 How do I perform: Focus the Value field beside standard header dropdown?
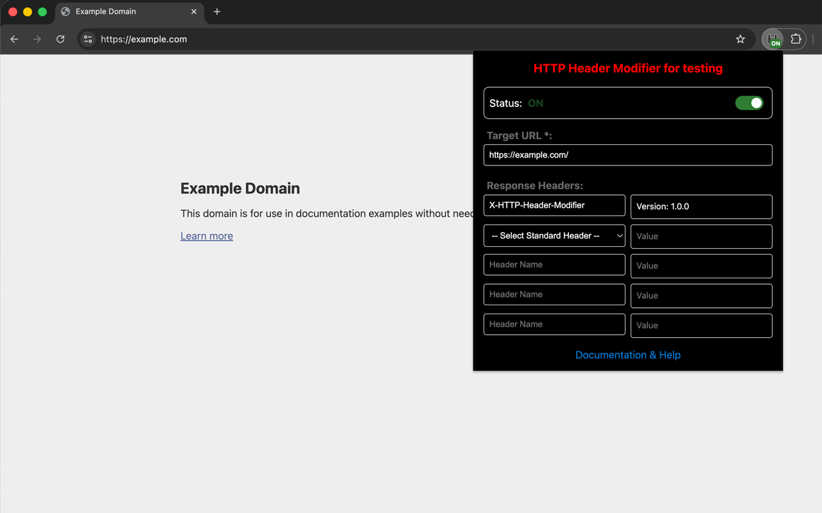[701, 237]
